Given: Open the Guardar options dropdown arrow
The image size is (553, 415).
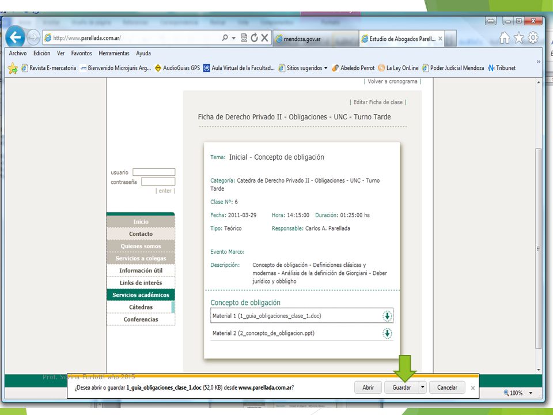Looking at the screenshot, I should pyautogui.click(x=422, y=387).
